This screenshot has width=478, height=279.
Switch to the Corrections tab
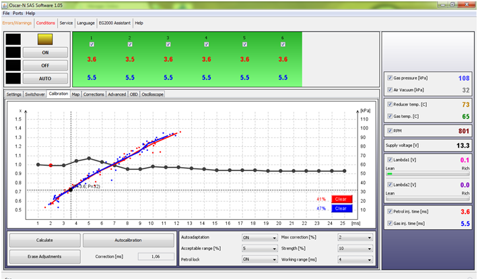point(94,94)
